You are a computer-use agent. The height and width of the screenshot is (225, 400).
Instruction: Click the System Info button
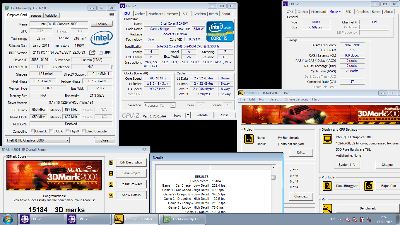pos(347,165)
